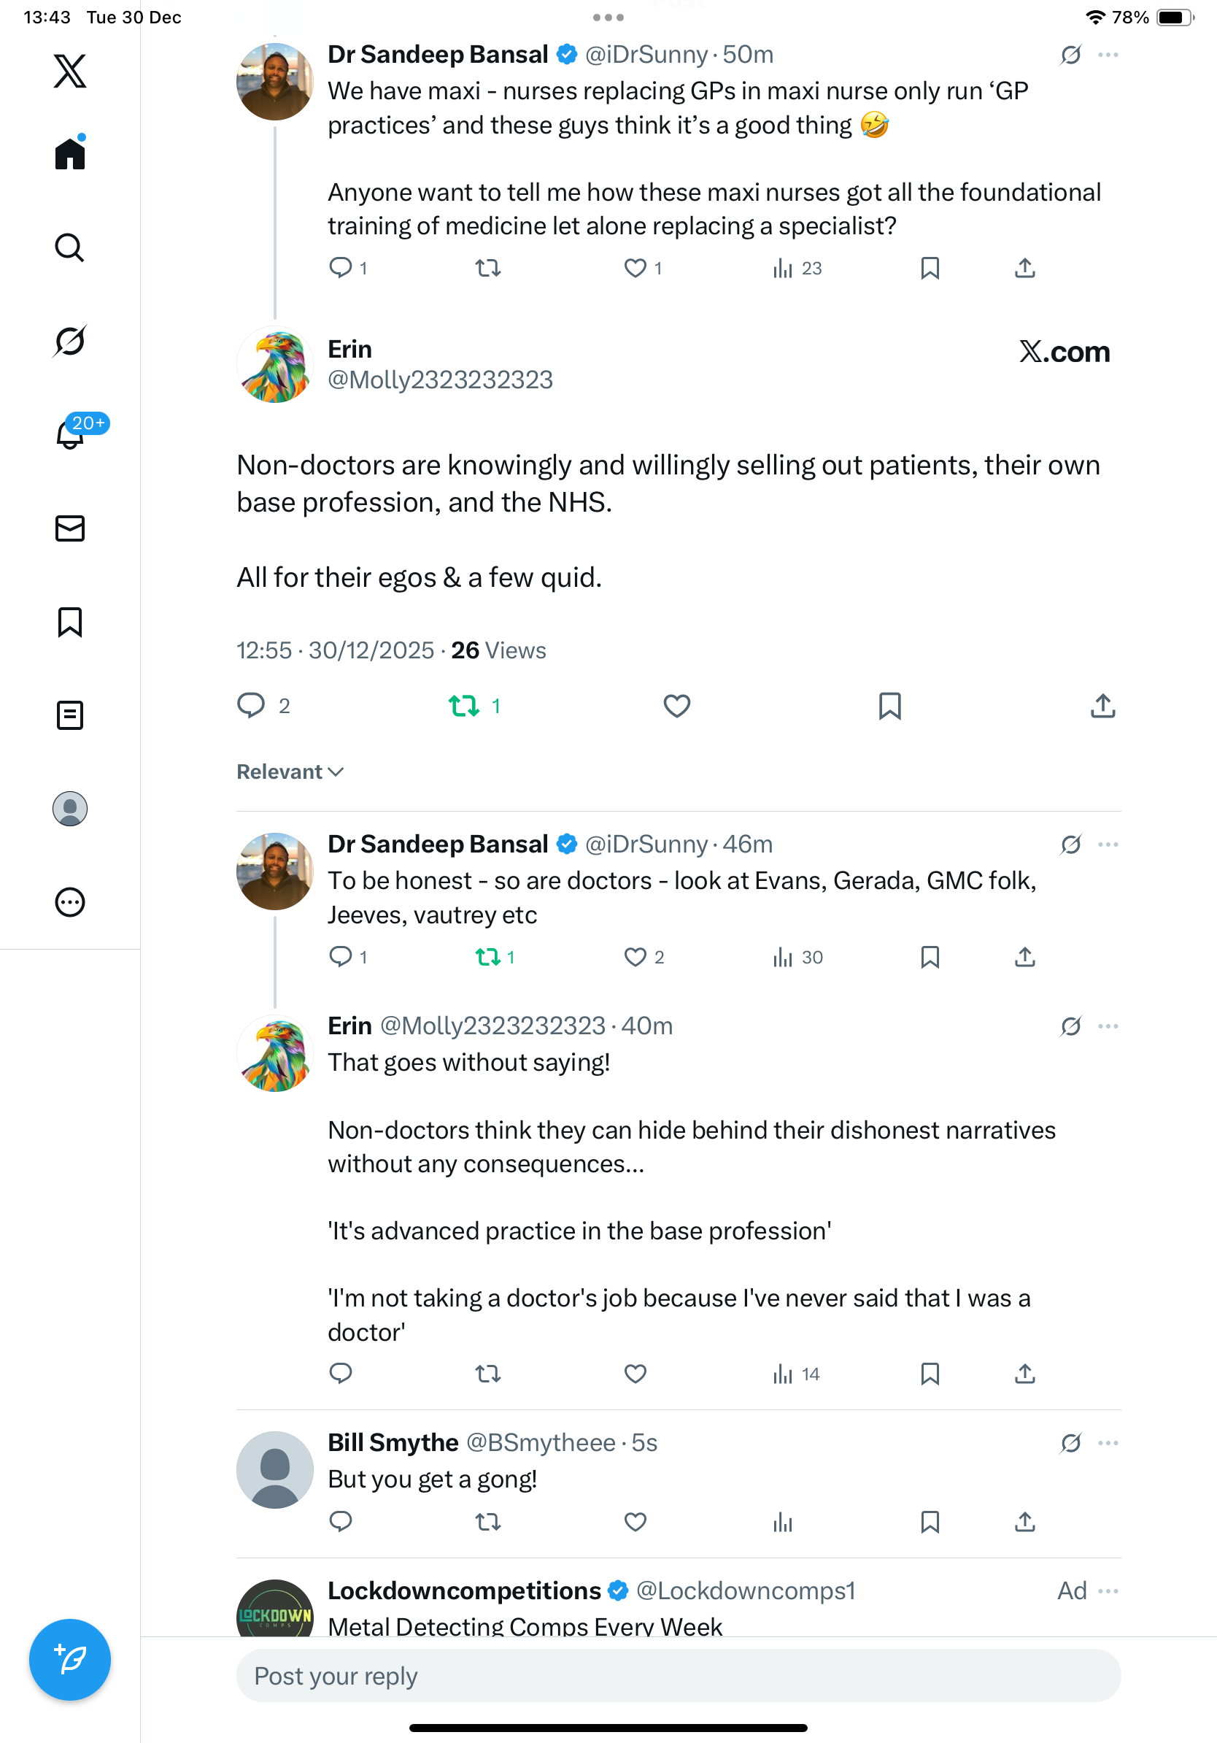Undo repost on Erin's main post
The height and width of the screenshot is (1743, 1217).
464,706
